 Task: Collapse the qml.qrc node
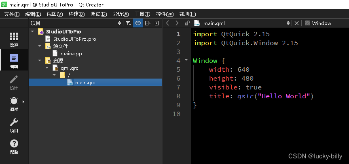pyautogui.click(x=47, y=68)
